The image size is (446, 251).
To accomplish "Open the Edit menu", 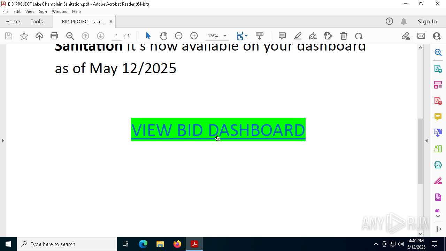I will click(17, 12).
